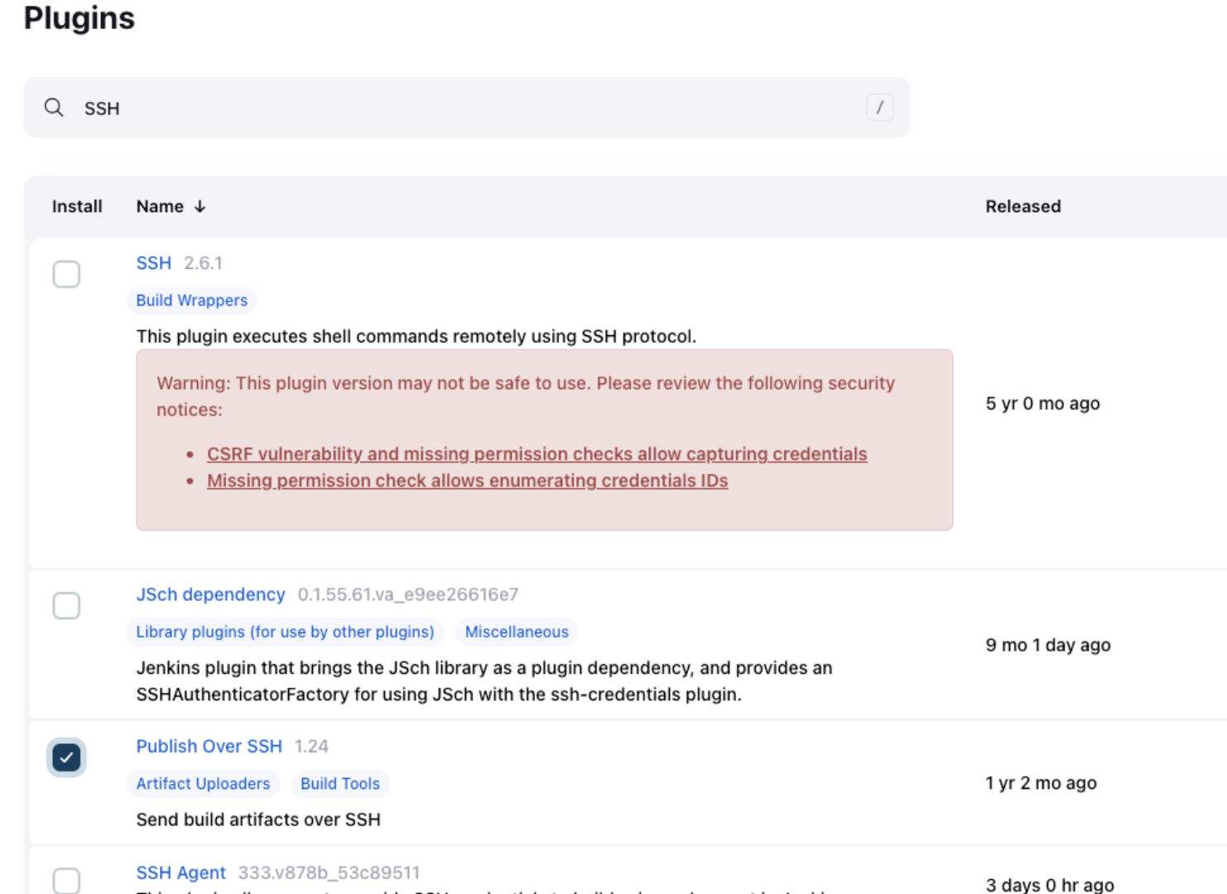Tick the JSch dependency install checkbox
Image resolution: width=1227 pixels, height=894 pixels.
point(66,606)
